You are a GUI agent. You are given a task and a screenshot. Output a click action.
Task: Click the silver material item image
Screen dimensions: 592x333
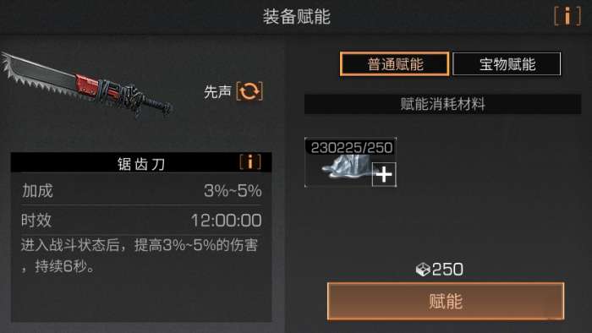pos(345,168)
